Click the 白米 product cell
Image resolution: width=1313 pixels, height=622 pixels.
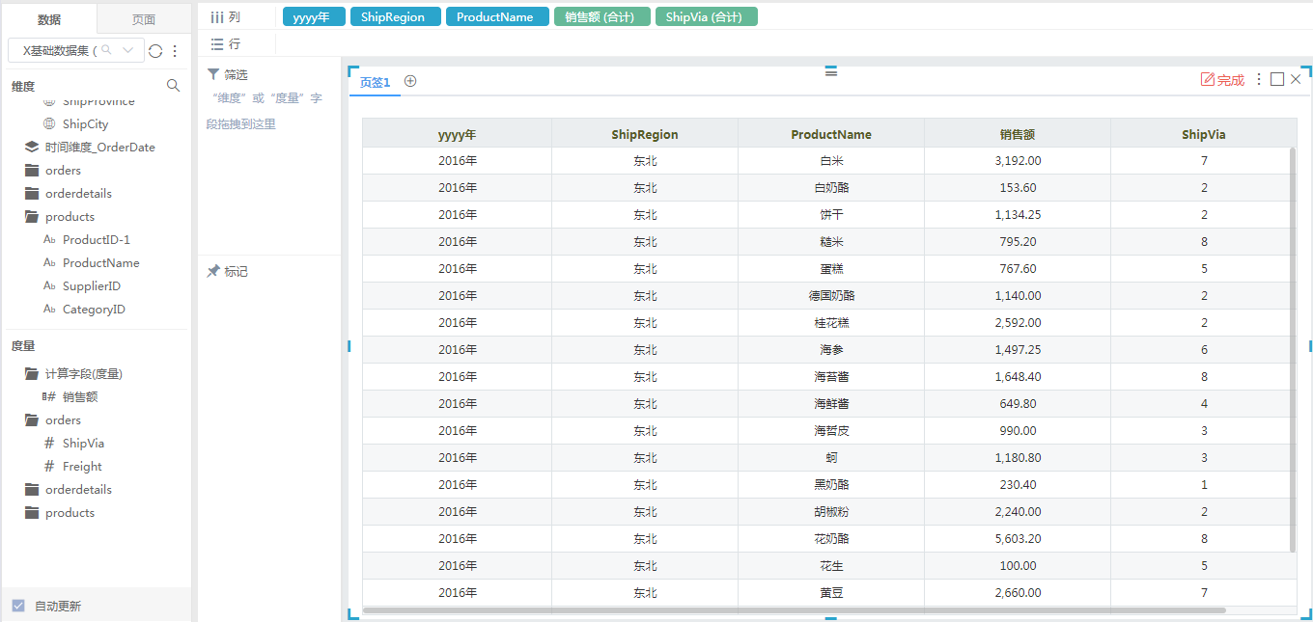tap(831, 161)
